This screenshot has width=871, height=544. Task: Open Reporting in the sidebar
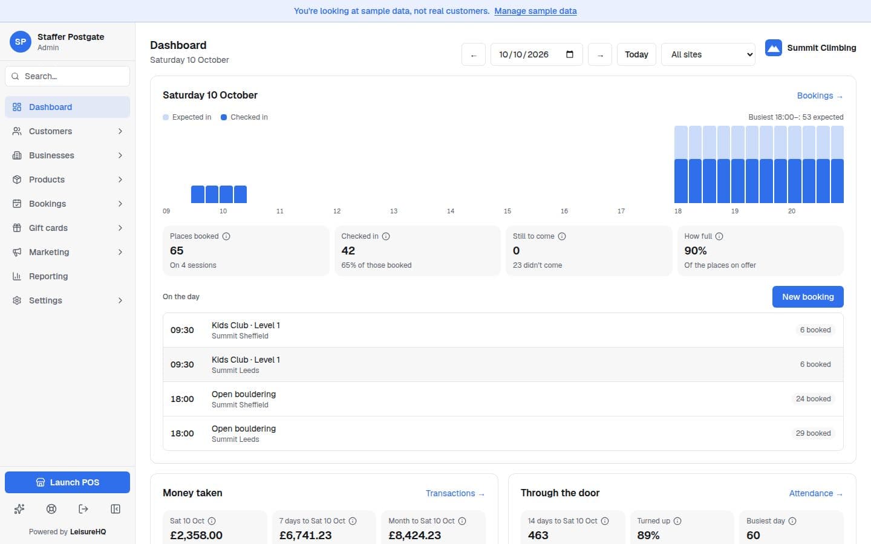click(x=67, y=276)
